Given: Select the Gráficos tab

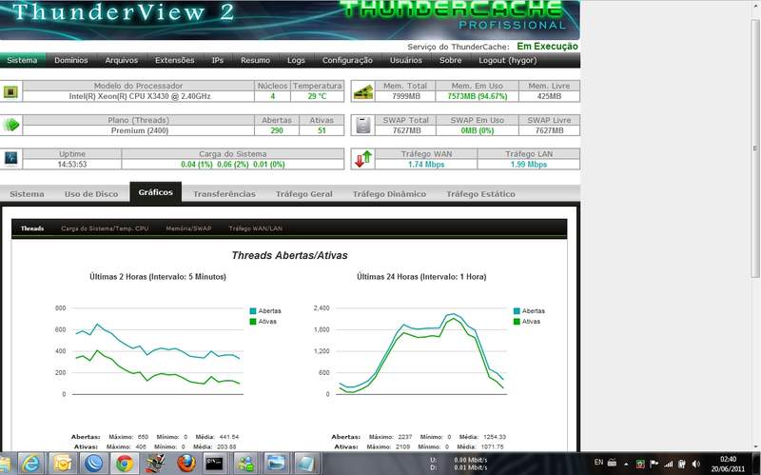Looking at the screenshot, I should [x=155, y=192].
